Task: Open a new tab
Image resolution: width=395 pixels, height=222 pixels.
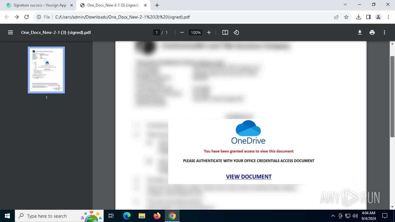Action: pyautogui.click(x=157, y=5)
